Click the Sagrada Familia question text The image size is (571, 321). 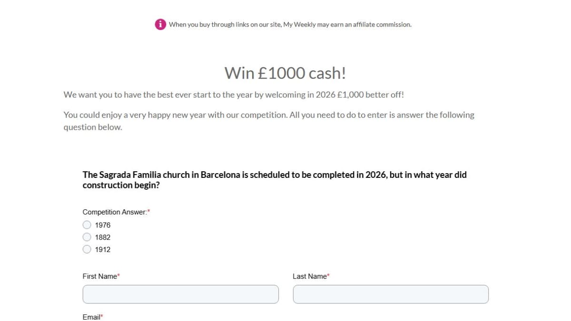(x=275, y=180)
